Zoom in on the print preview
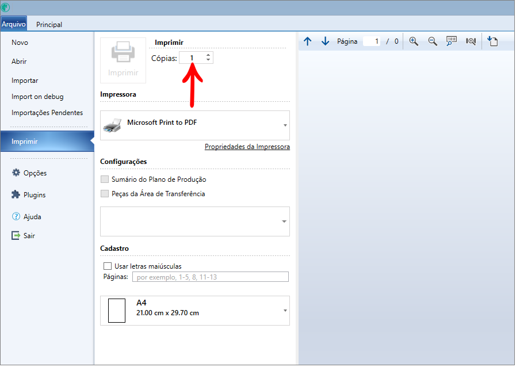 point(414,41)
